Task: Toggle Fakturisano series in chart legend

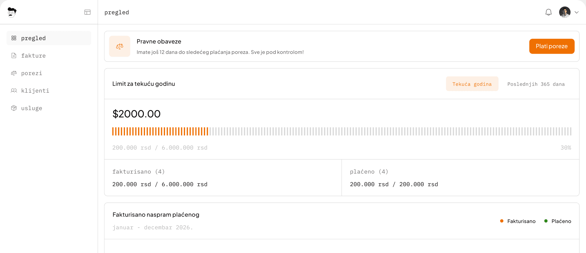Action: tap(518, 221)
